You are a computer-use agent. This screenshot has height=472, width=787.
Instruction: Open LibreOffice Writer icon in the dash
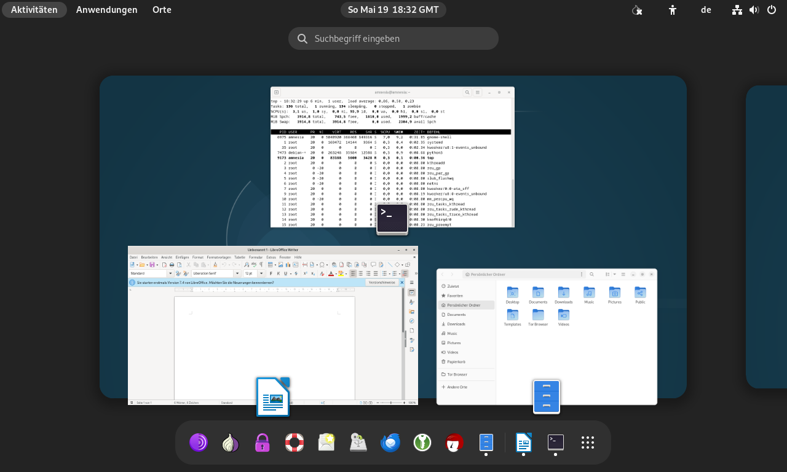click(523, 442)
